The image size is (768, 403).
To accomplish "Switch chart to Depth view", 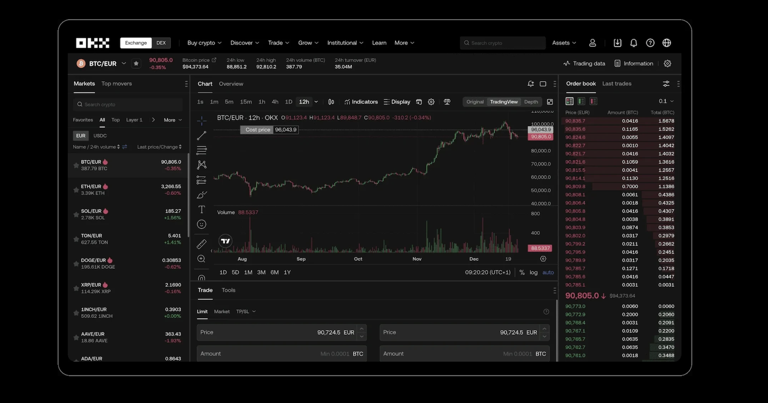I will pos(531,102).
